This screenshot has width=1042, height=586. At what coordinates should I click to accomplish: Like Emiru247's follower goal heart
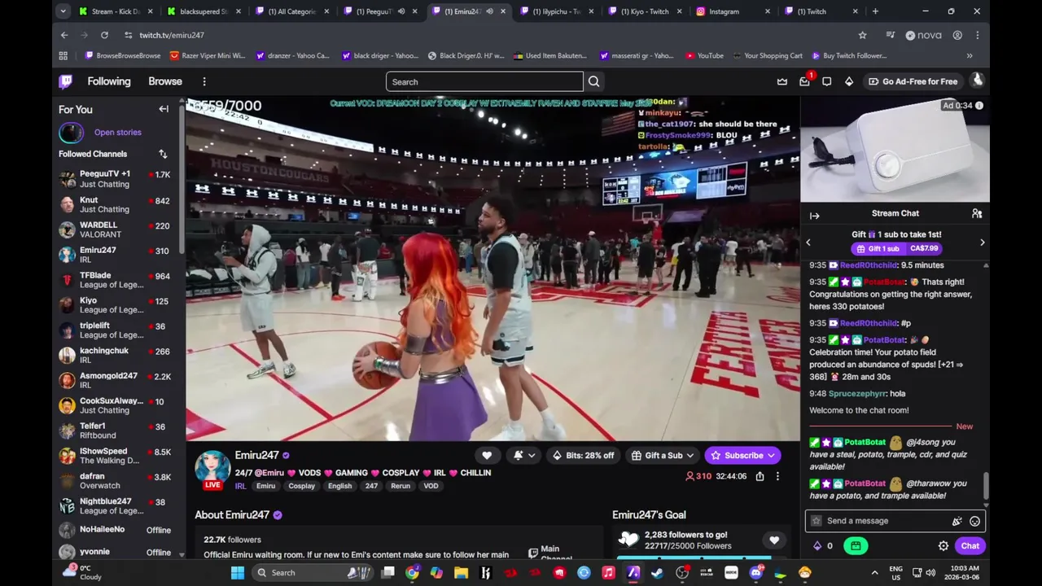(774, 540)
